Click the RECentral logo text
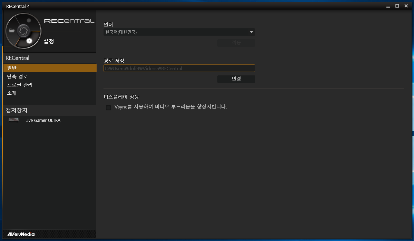This screenshot has width=414, height=241. 69,21
